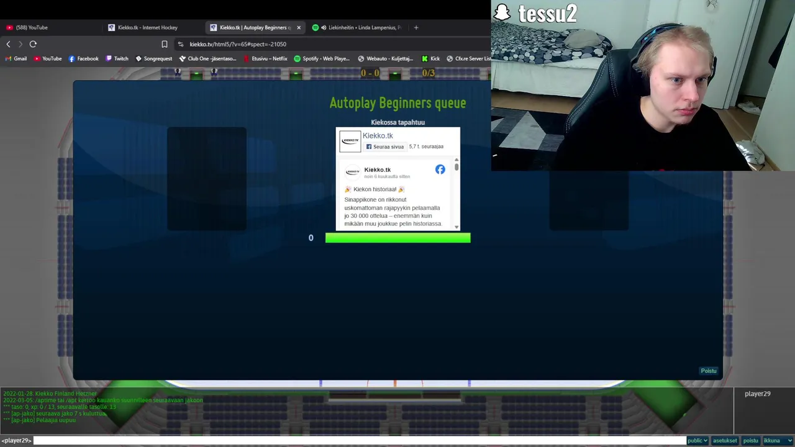795x447 pixels.
Task: Click the 'Kiekon historiaa!' post text
Action: (375, 189)
